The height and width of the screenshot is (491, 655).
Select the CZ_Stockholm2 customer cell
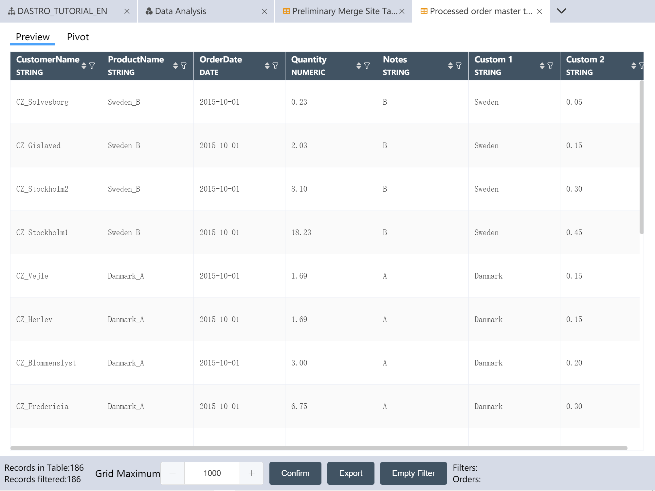click(56, 189)
